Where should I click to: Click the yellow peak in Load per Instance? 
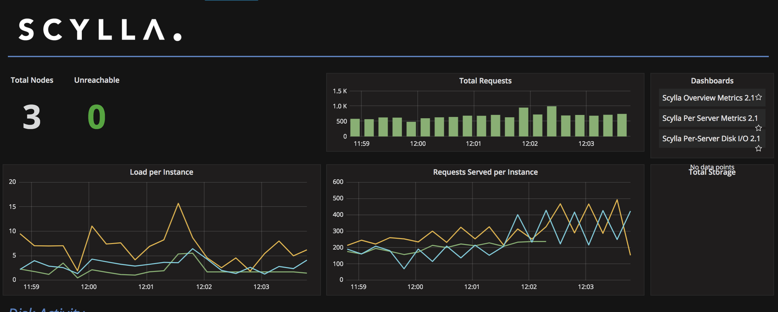pos(178,204)
